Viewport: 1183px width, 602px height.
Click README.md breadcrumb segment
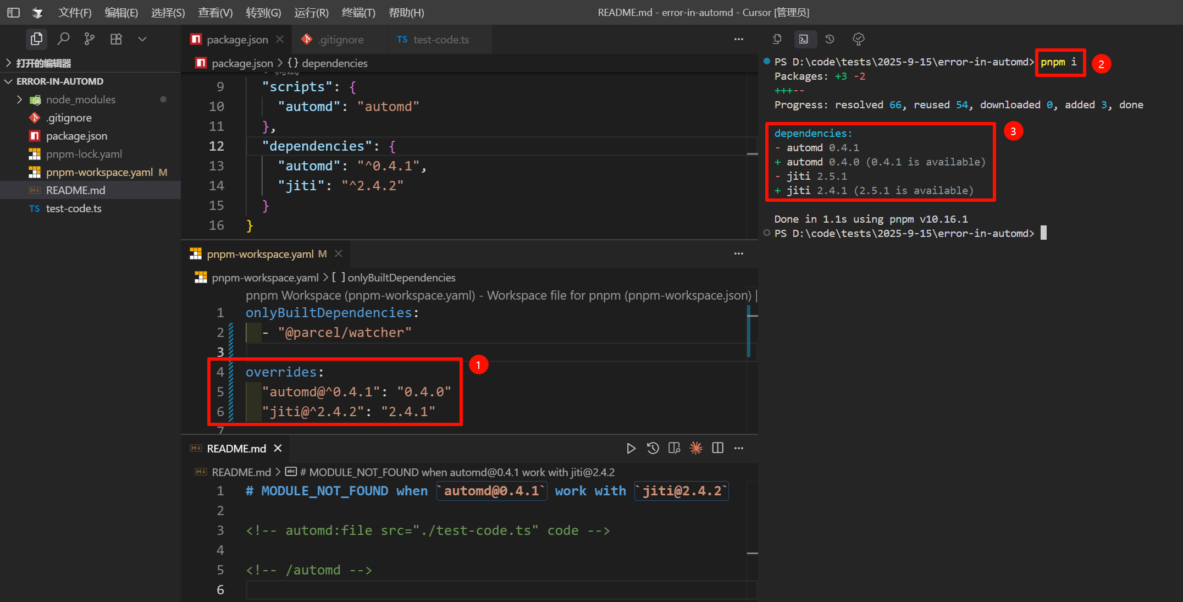(234, 472)
